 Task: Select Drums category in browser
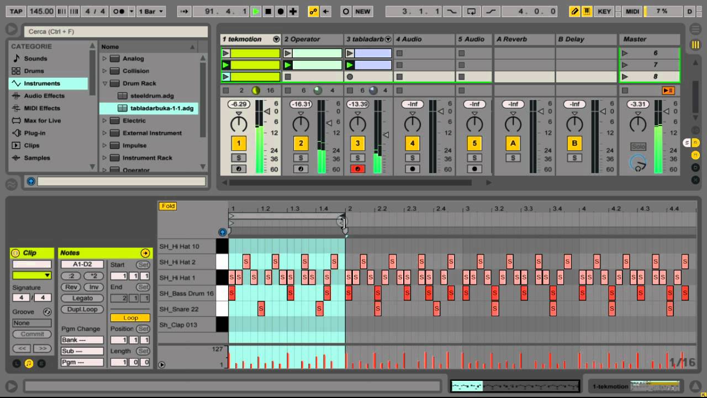[x=34, y=71]
